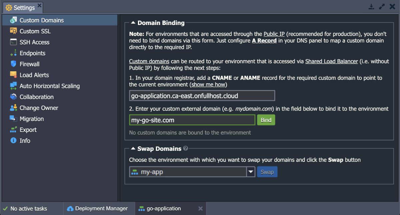Click the Auto Horizontal Scaling icon

(13, 86)
